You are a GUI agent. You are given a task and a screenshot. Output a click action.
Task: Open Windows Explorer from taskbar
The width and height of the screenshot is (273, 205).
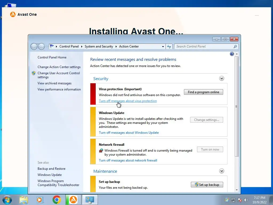click(x=24, y=200)
